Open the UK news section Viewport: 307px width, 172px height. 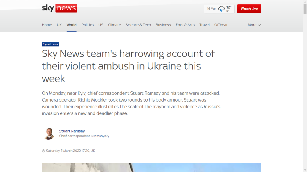pos(59,25)
